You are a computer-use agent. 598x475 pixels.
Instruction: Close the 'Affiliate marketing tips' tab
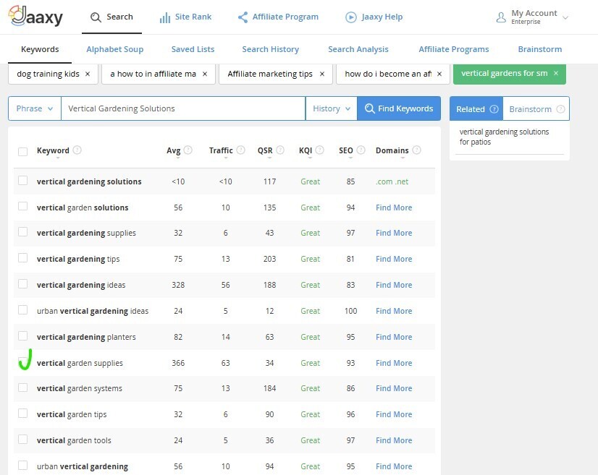[322, 74]
